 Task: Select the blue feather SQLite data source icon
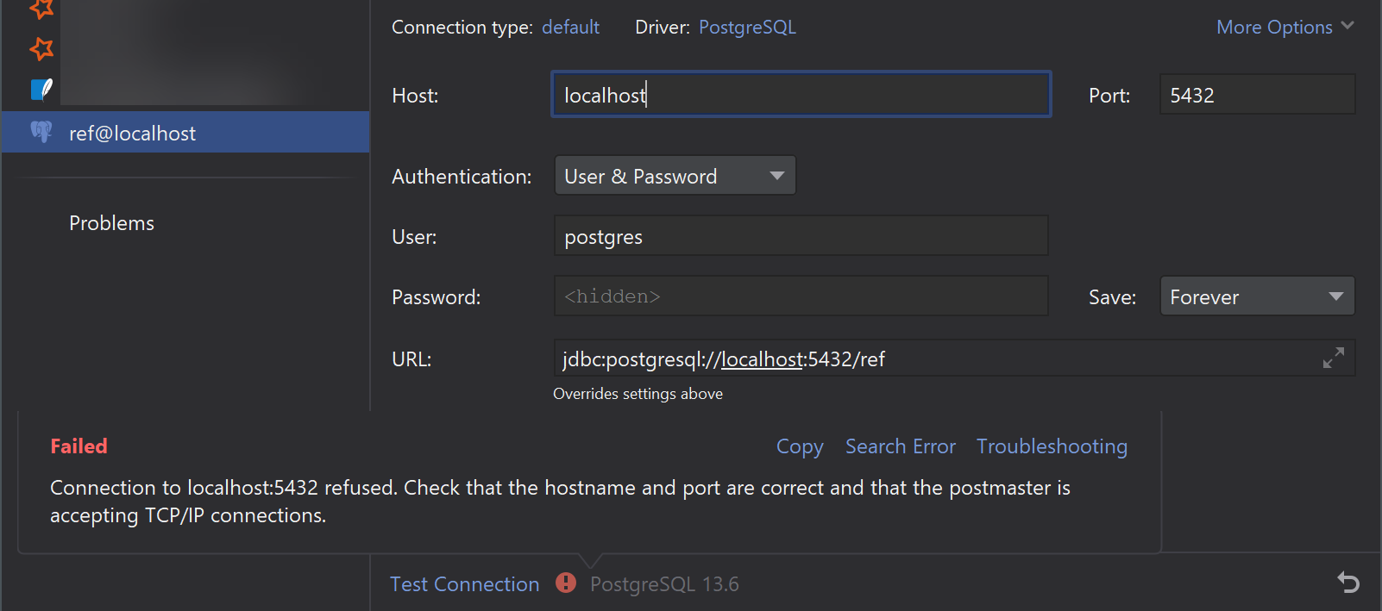[x=41, y=89]
